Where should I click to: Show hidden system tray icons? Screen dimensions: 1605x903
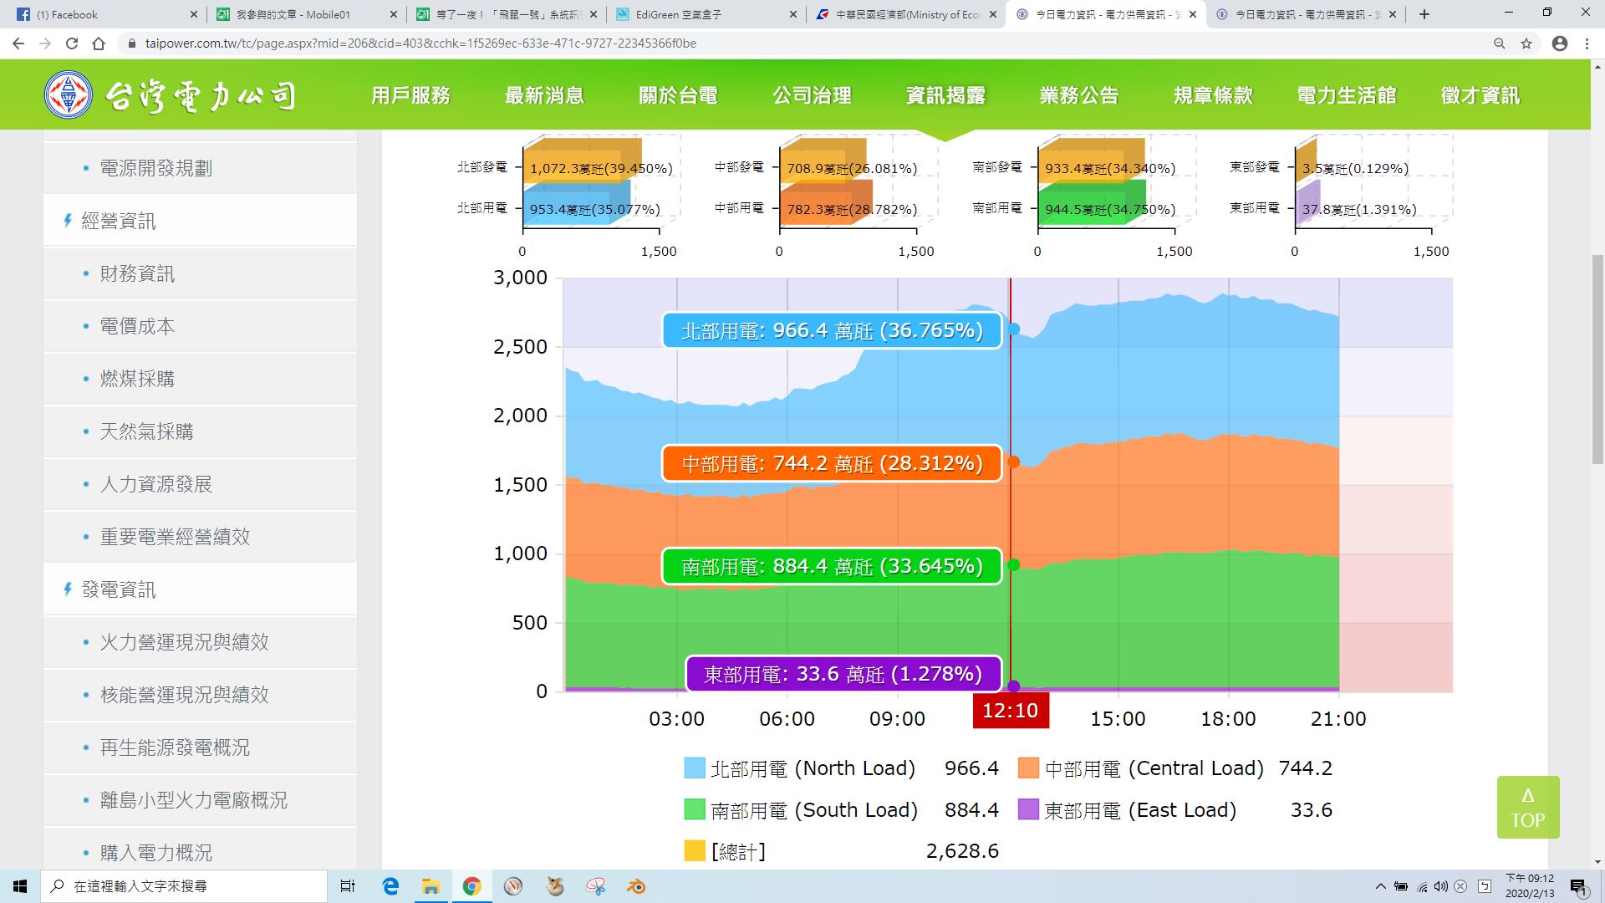[x=1380, y=886]
